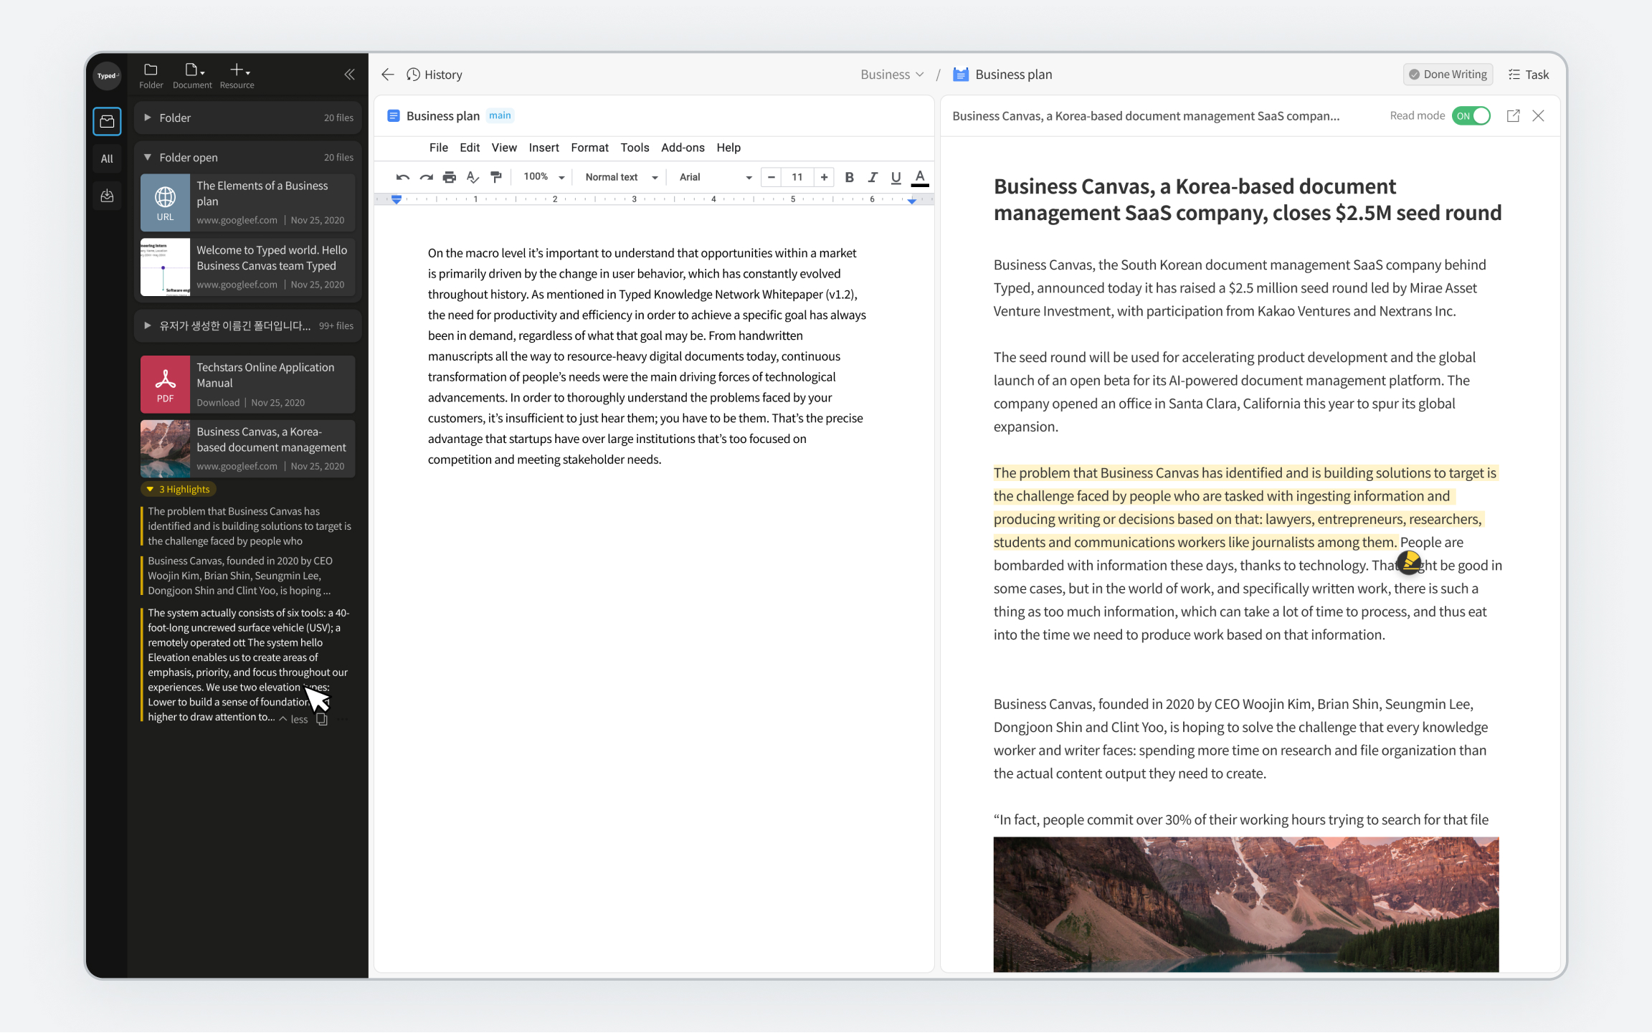
Task: Select highlight 'Business Canvas, founded in 2020 by CEO'
Action: (247, 576)
